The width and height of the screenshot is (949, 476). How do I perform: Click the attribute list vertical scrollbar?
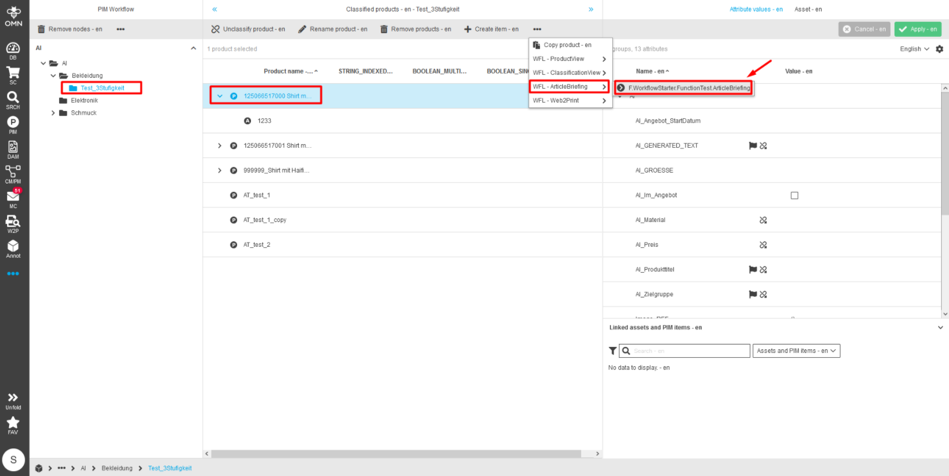point(945,153)
